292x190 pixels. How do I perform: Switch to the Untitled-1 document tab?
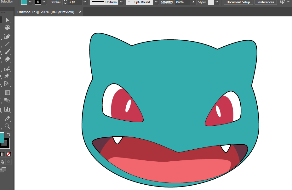pyautogui.click(x=46, y=12)
